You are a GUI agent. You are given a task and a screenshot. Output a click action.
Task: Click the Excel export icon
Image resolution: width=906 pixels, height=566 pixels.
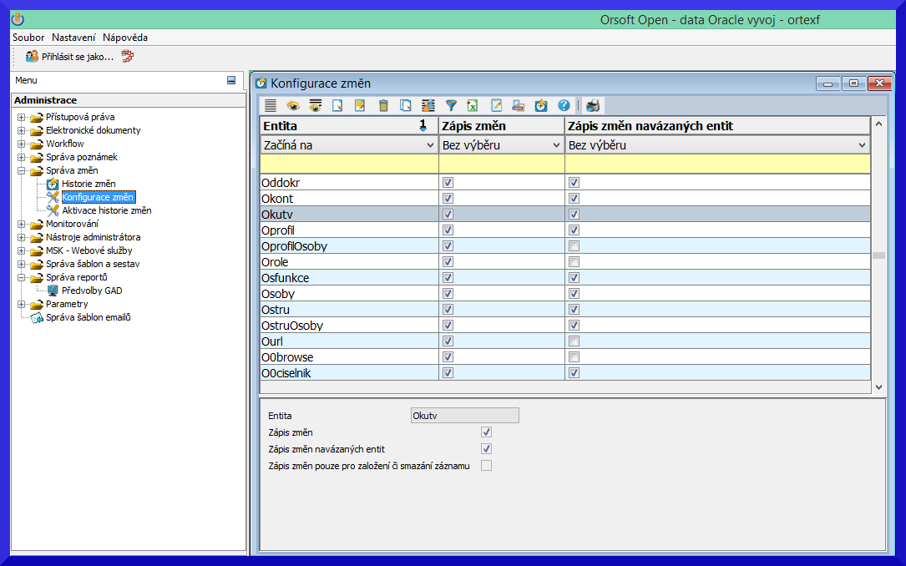(x=473, y=105)
